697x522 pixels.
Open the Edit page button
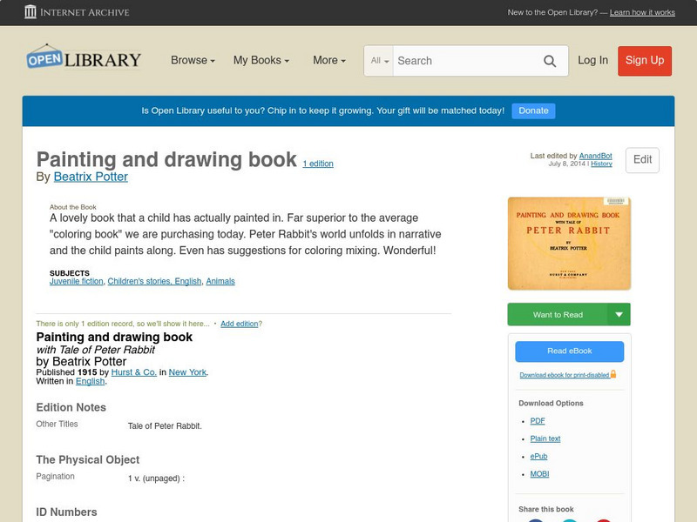point(641,160)
